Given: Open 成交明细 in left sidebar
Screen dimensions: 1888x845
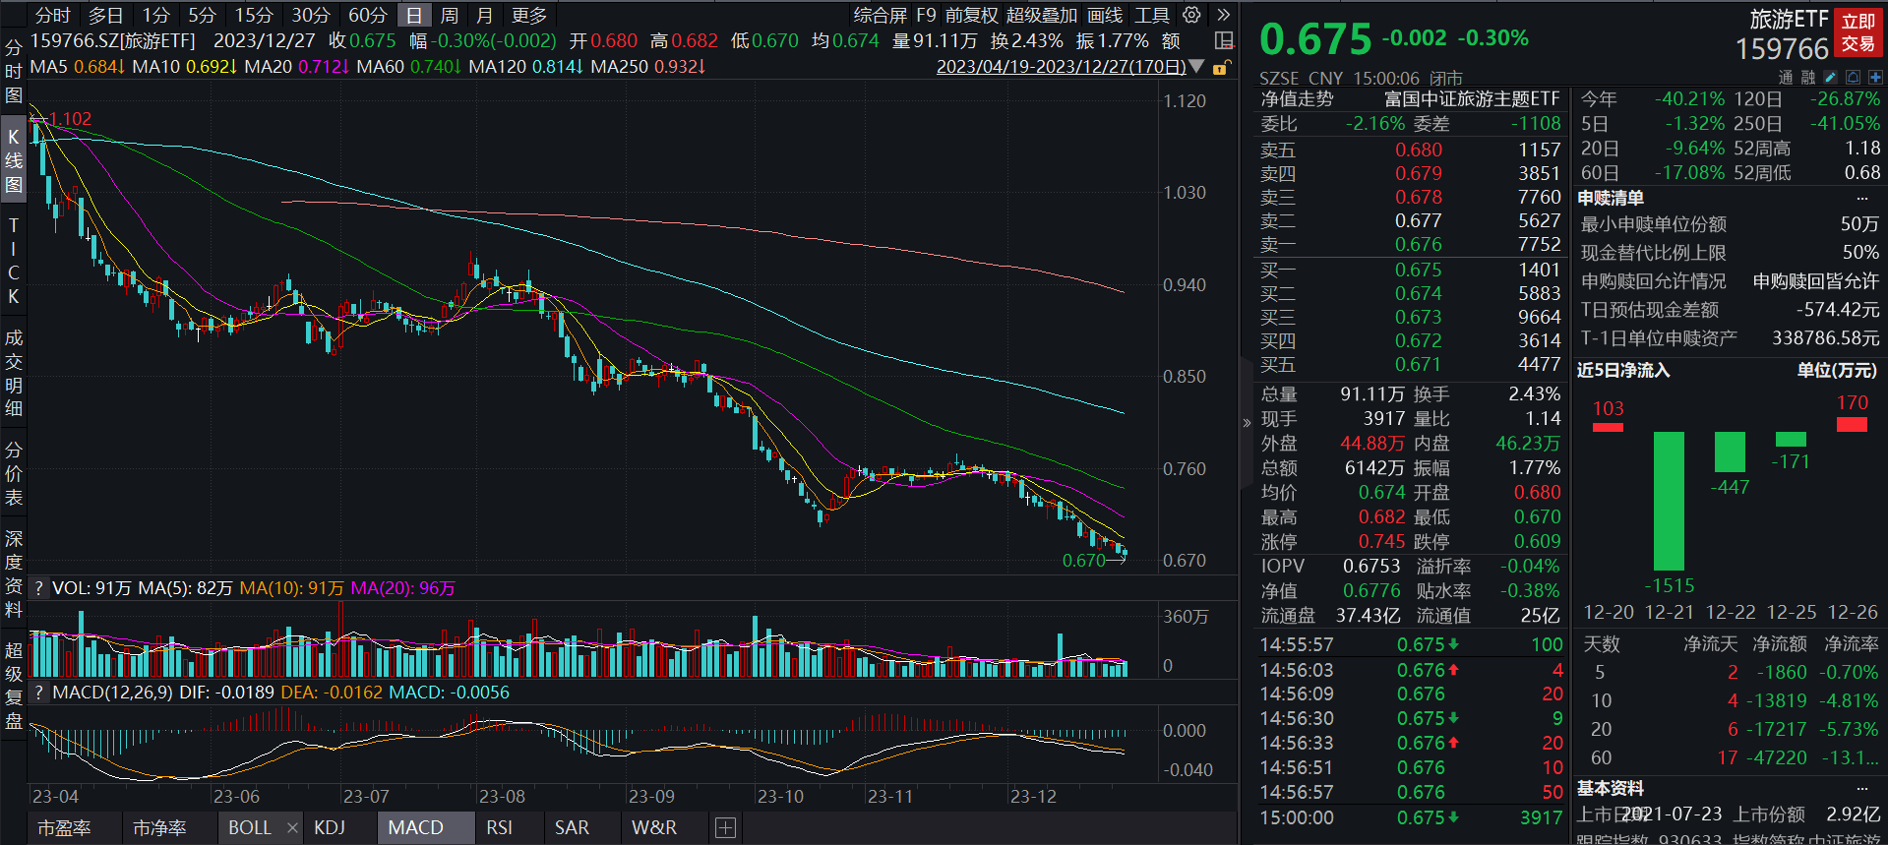Looking at the screenshot, I should click(14, 373).
